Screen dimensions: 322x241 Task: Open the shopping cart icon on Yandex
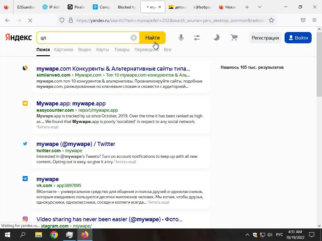[x=234, y=38]
